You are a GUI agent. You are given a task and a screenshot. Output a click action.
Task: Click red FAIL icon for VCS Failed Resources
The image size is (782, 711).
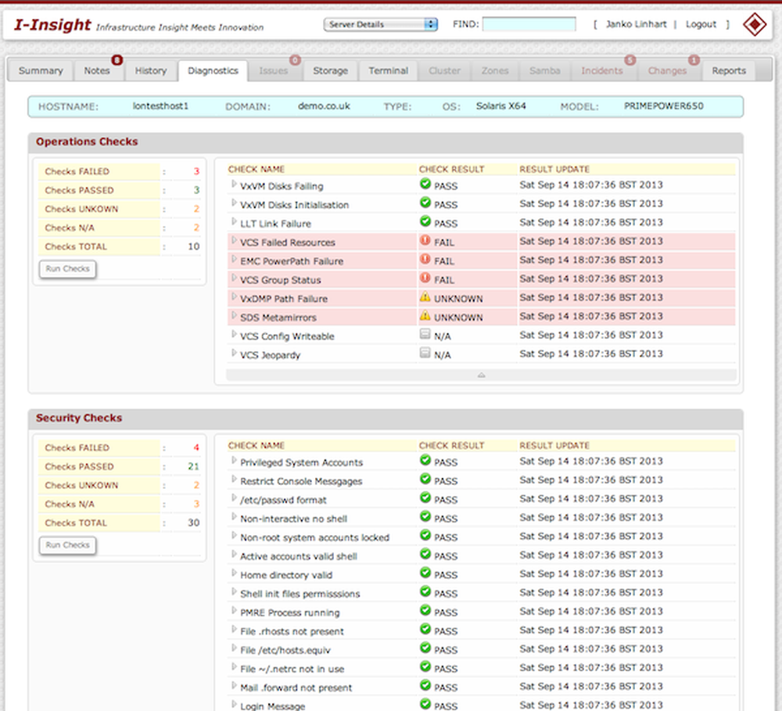tap(425, 241)
